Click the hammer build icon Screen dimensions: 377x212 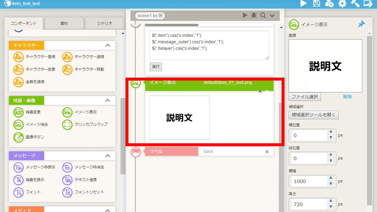(355, 4)
